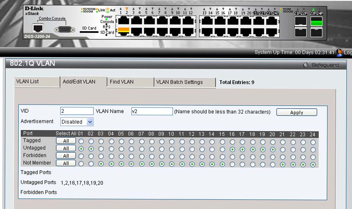Select Forbidden for port 05
This screenshot has height=209, width=352.
click(x=121, y=156)
